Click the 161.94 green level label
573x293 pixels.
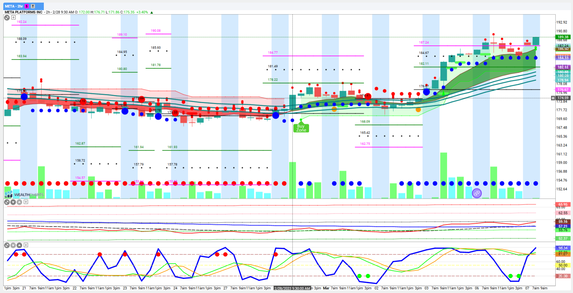139,147
